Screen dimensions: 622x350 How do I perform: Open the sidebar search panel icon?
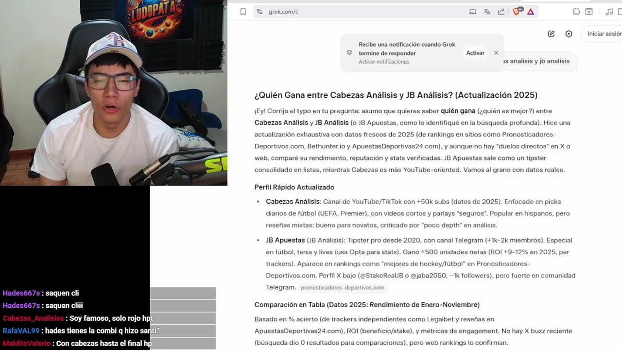coord(589,12)
